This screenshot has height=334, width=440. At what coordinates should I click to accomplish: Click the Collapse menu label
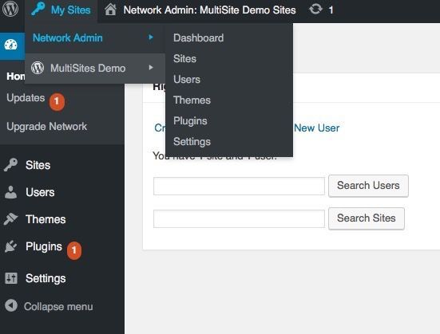(58, 307)
